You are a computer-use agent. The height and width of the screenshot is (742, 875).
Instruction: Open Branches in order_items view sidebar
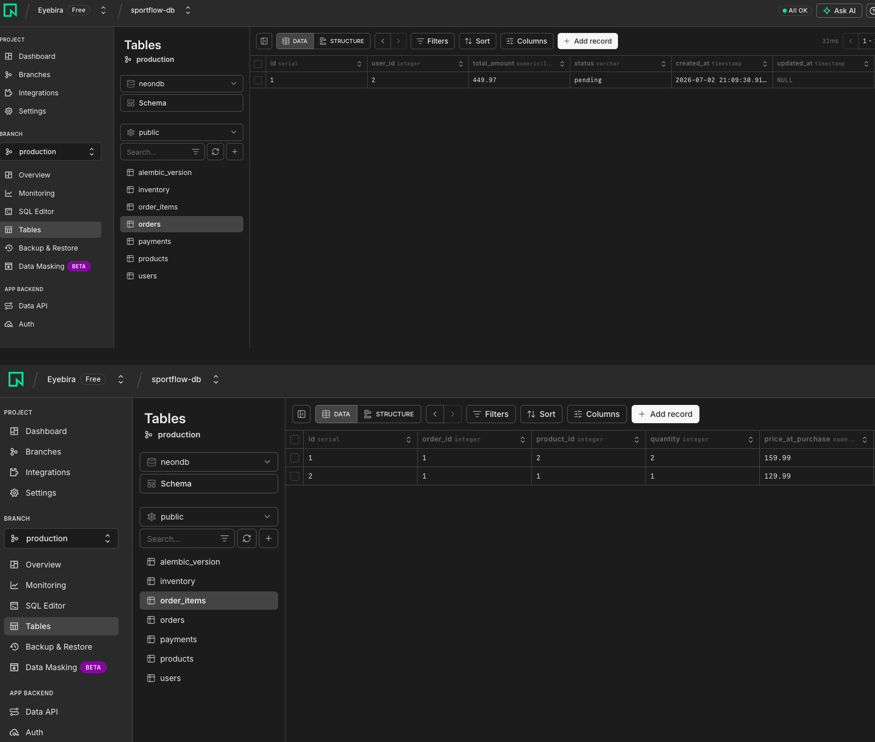[43, 452]
